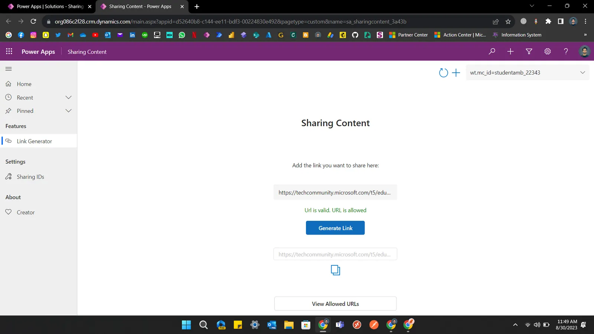This screenshot has width=594, height=334.
Task: Expand the Pinned section chevron
Action: (x=68, y=111)
